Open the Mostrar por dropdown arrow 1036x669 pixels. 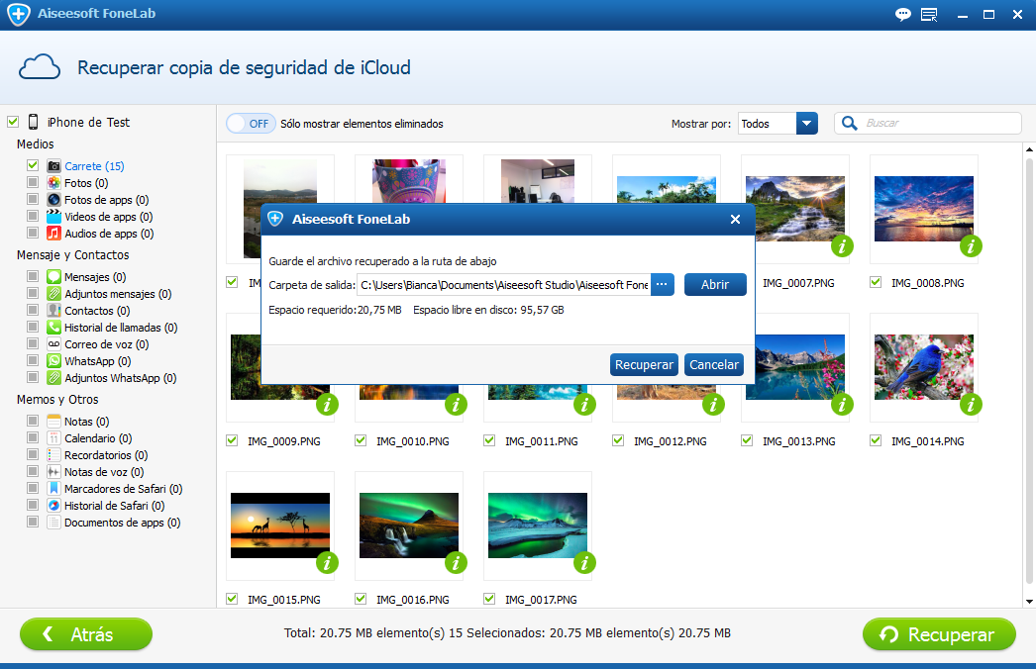coord(807,124)
